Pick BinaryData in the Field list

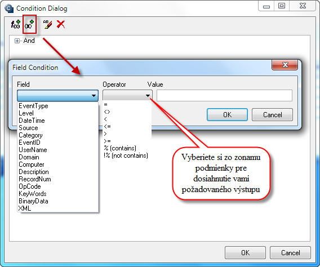pos(58,201)
